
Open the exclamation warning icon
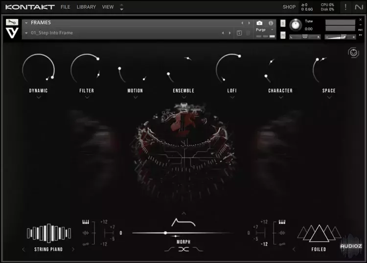[345, 7]
